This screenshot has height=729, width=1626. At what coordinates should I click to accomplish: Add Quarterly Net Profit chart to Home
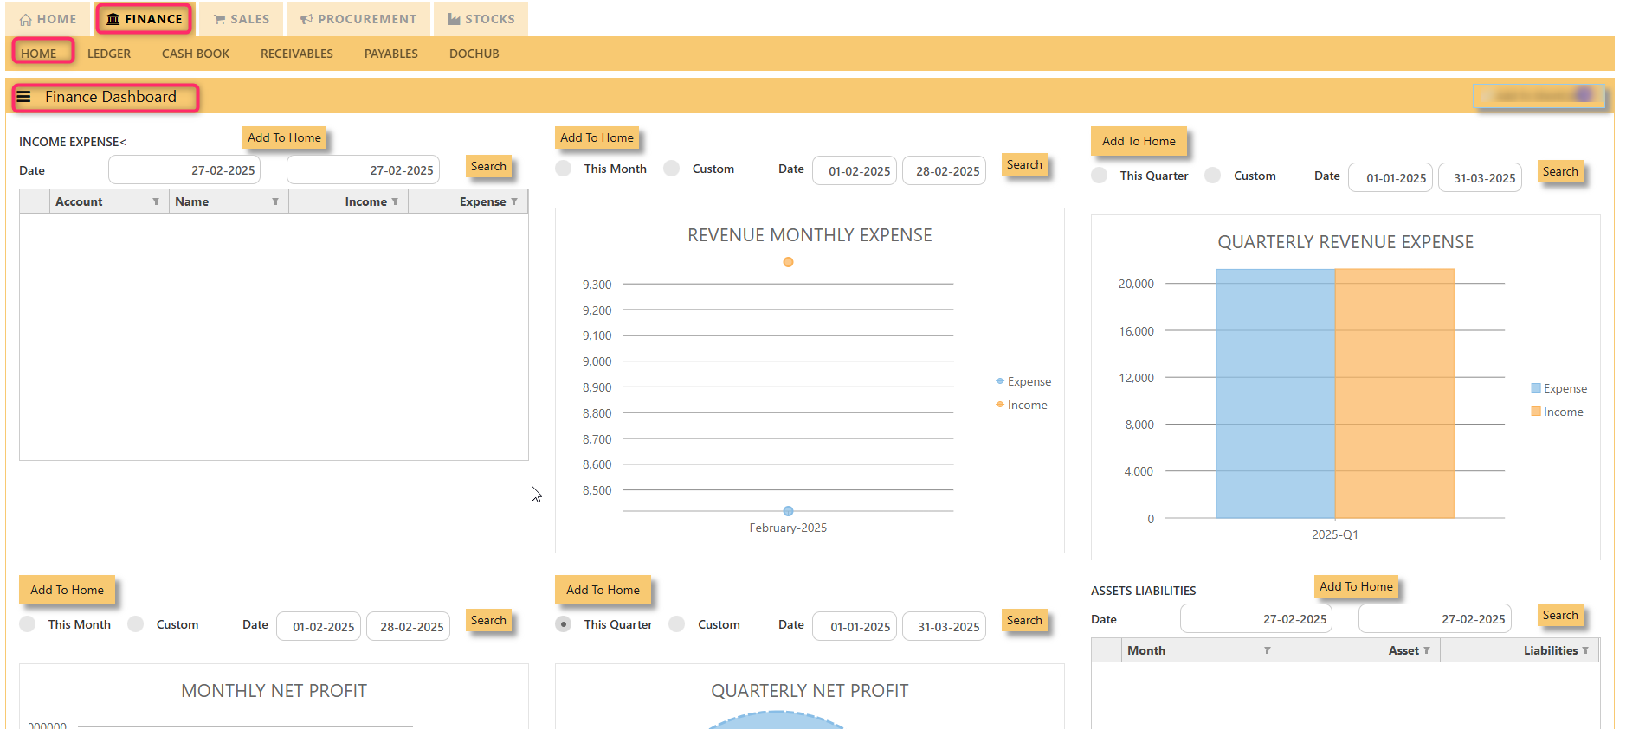click(603, 590)
